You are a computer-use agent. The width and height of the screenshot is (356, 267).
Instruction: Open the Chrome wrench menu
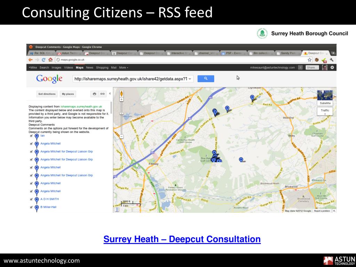coord(331,60)
